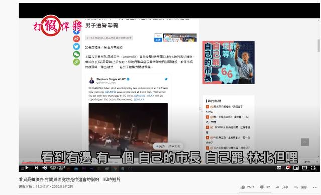Screen dimensions: 321x195
Task: Click the small banner ad above the article byline
Action: (x=180, y=38)
